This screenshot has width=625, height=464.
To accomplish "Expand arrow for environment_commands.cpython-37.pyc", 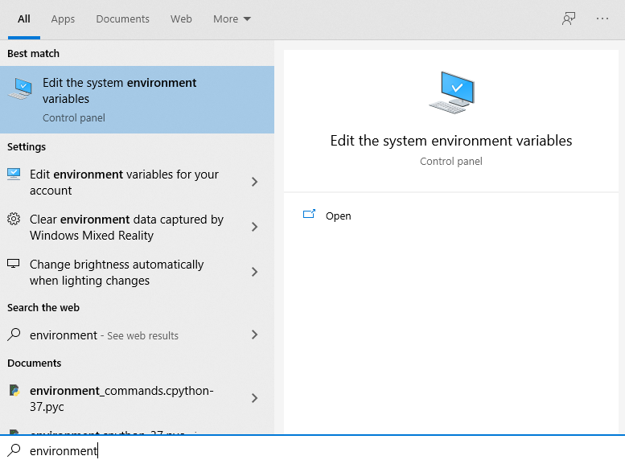I will click(255, 398).
